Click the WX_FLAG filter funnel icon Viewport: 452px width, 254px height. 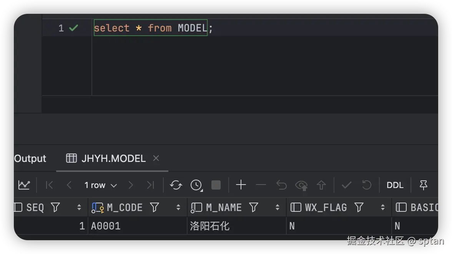[359, 208]
